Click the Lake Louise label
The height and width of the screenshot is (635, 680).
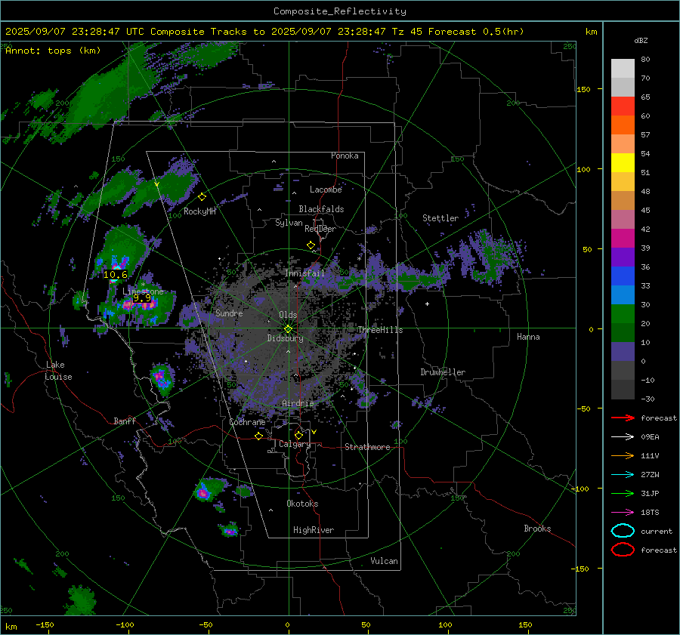tap(58, 371)
